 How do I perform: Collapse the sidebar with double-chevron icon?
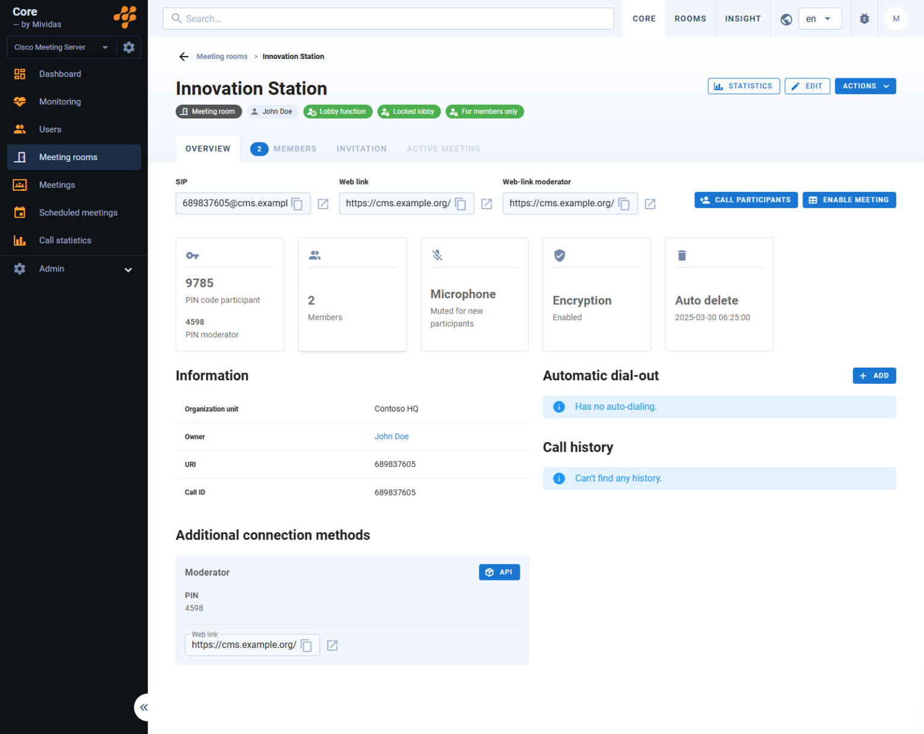[144, 707]
